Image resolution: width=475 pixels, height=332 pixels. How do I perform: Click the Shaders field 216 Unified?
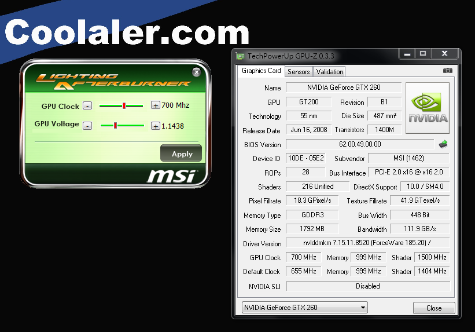318,187
